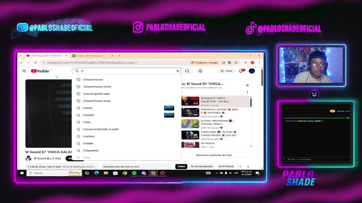
Task: Click the browser address bar URL
Action: pyautogui.click(x=92, y=63)
